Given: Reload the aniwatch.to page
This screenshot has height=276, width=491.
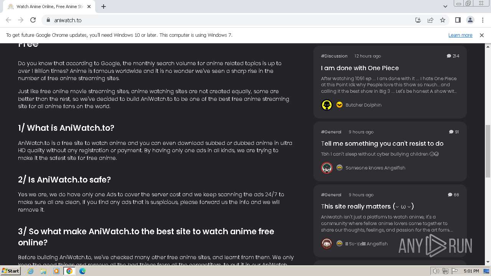Looking at the screenshot, I should pos(33,20).
